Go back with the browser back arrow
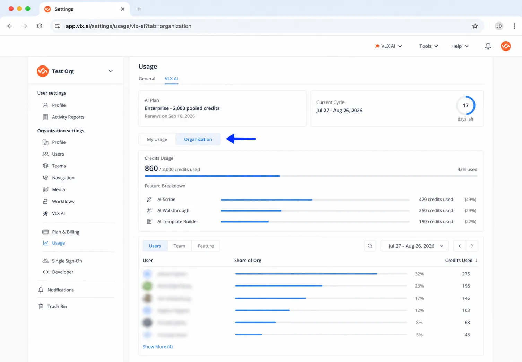Screen dimensions: 522x362 (x=10, y=26)
